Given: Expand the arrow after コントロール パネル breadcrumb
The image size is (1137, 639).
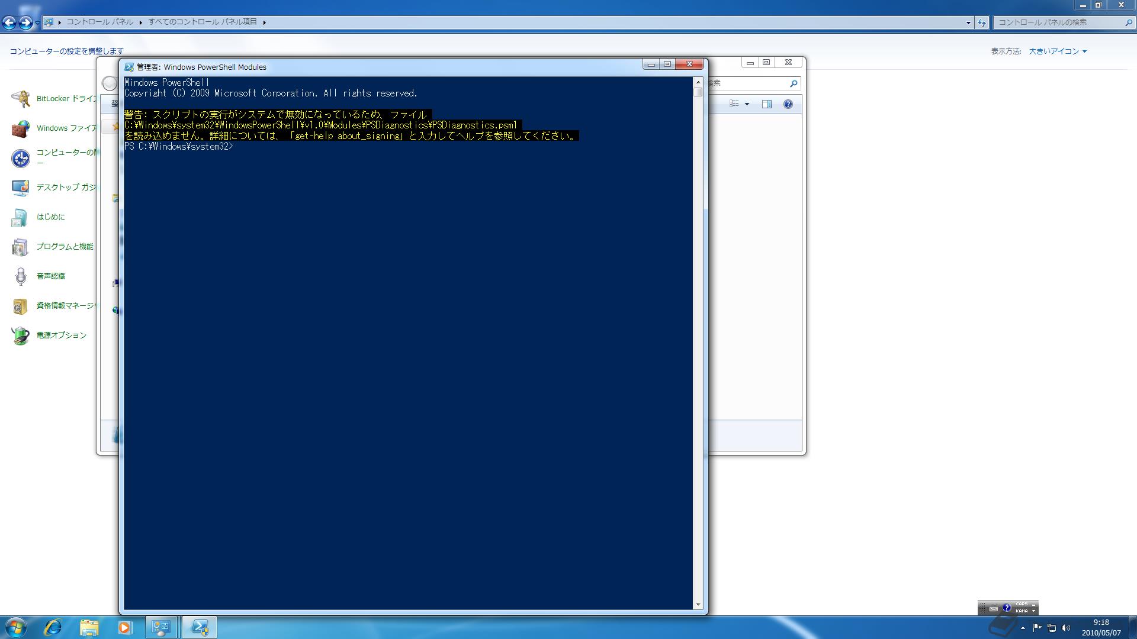Looking at the screenshot, I should click(x=141, y=22).
